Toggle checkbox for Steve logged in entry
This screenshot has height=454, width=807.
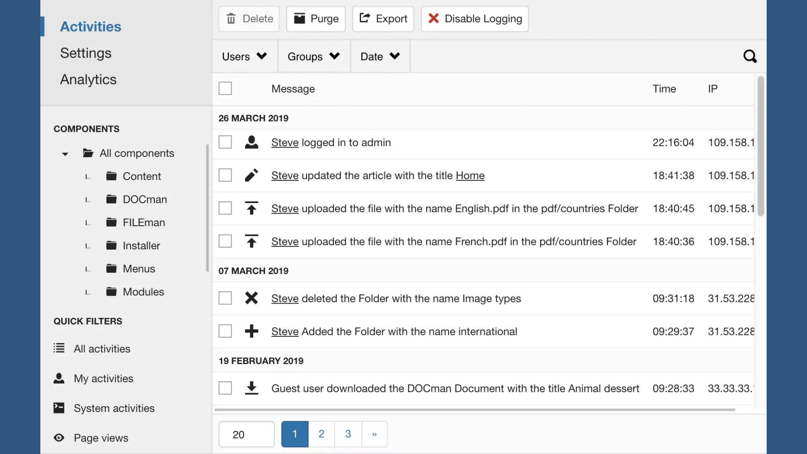226,143
